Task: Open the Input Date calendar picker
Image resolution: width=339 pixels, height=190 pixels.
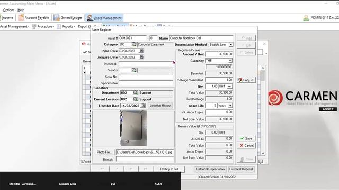Action: point(141,51)
